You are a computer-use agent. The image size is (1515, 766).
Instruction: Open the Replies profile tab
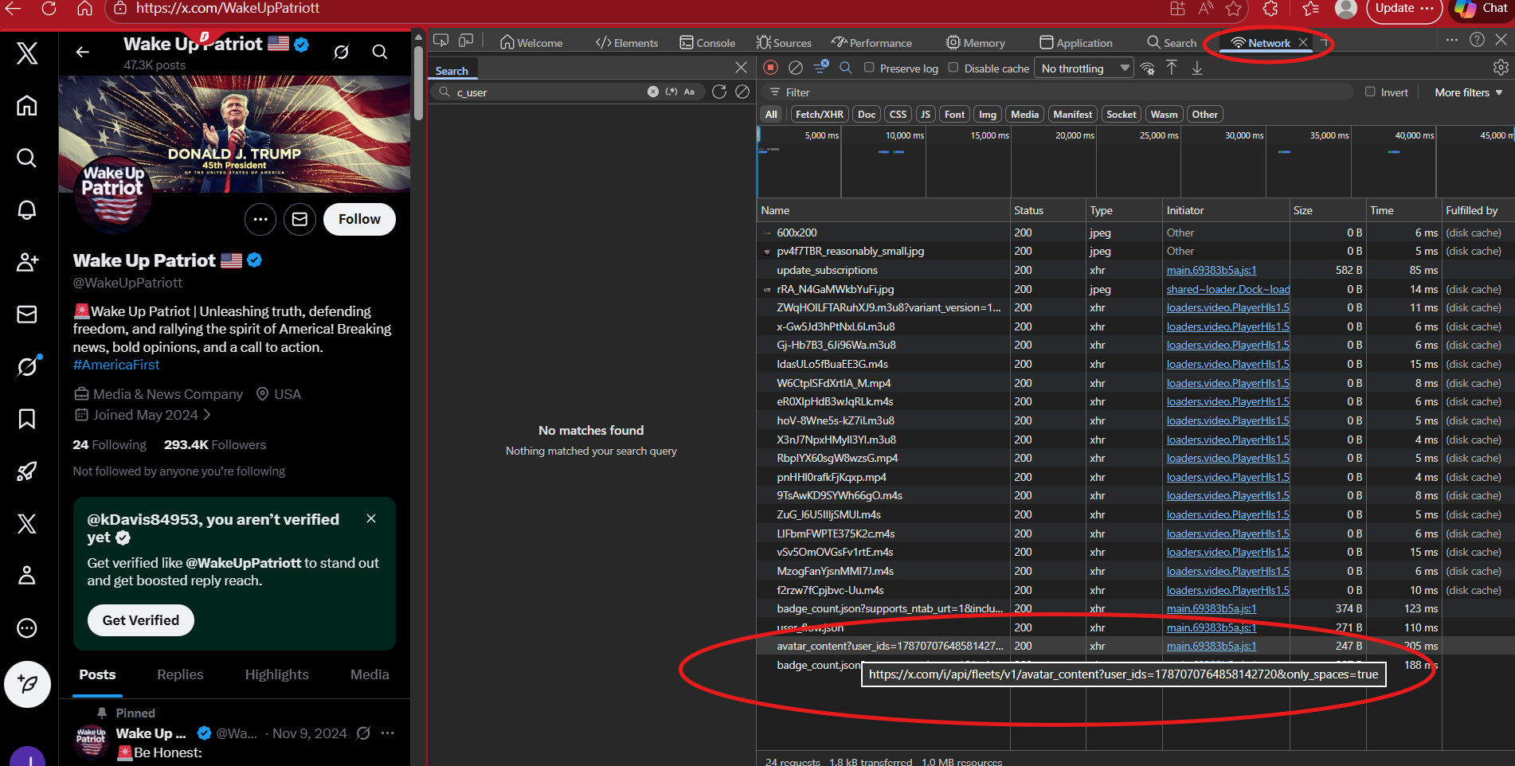[x=180, y=674]
